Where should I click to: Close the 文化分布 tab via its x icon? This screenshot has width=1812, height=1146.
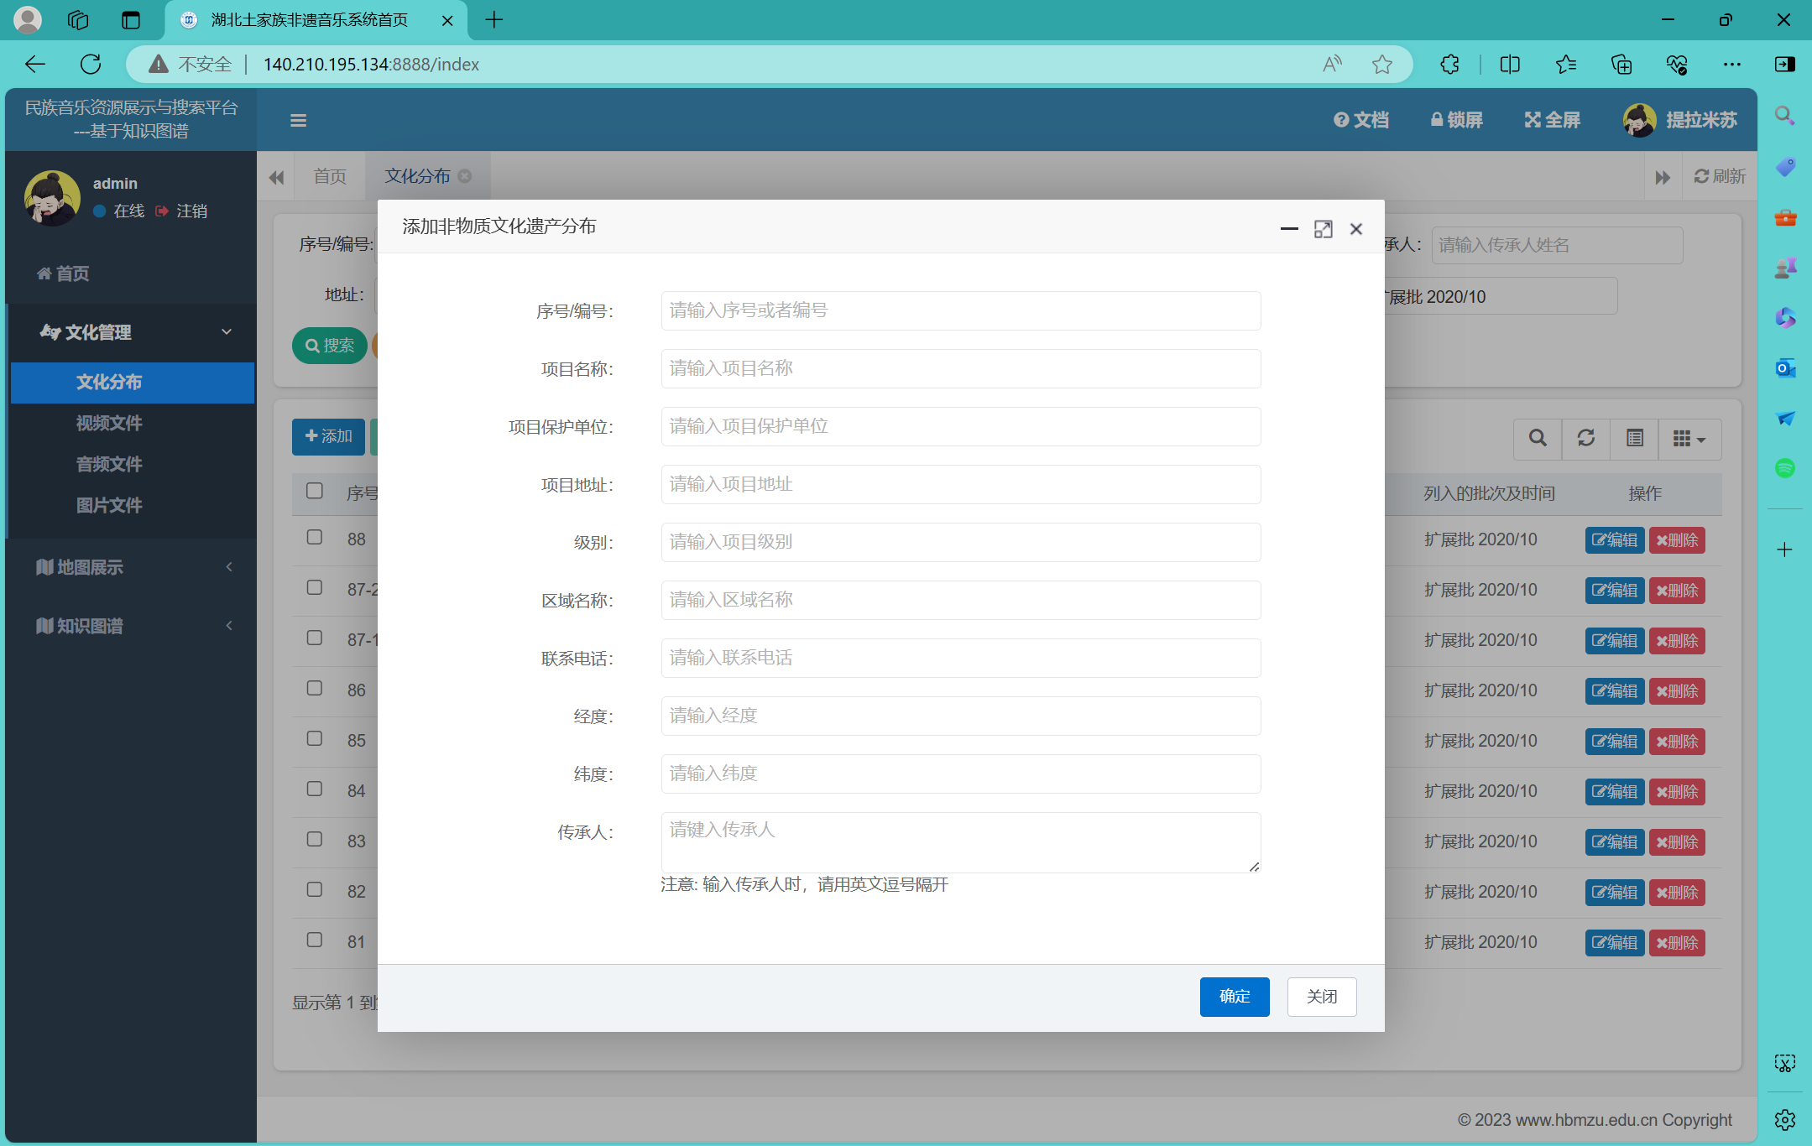click(465, 176)
